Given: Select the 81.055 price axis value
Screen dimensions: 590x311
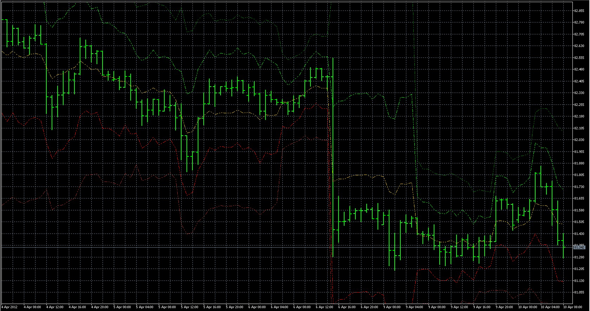Looking at the screenshot, I should point(579,292).
